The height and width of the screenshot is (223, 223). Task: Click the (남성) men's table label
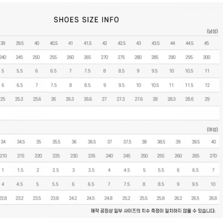tap(212, 31)
